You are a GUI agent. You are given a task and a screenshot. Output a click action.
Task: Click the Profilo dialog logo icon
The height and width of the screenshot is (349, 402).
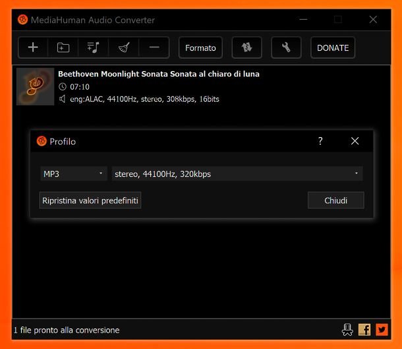coord(42,141)
